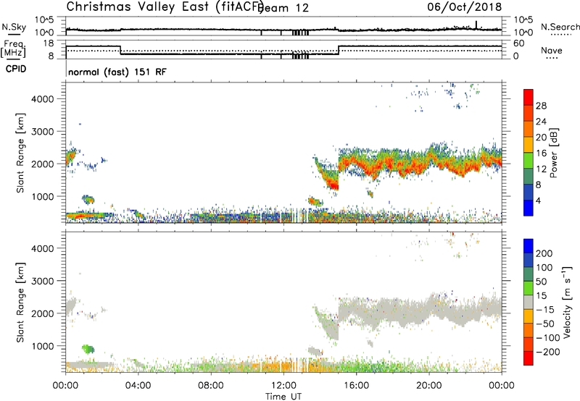
Task: Click the text "normal (fast) 151 RF"
Action: pyautogui.click(x=117, y=72)
